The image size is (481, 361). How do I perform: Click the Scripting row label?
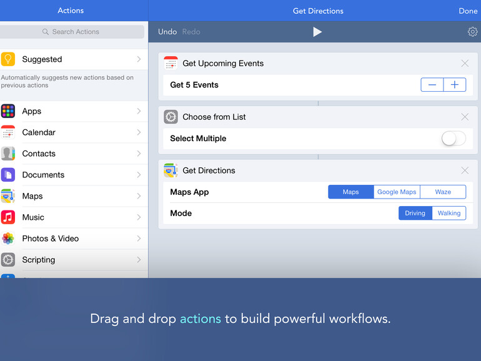(x=39, y=260)
